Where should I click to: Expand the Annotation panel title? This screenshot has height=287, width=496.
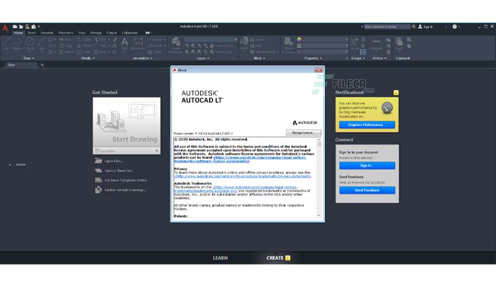pos(142,58)
